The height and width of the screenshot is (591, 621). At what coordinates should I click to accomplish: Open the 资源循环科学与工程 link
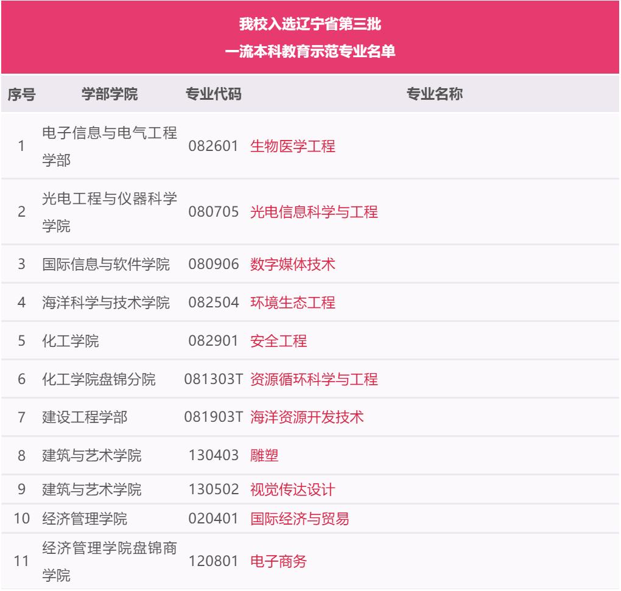point(314,379)
